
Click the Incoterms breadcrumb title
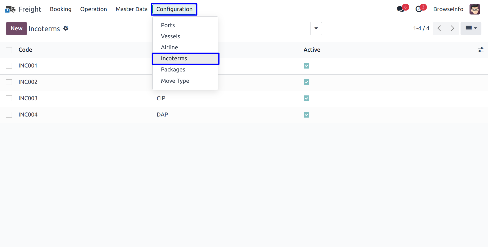(44, 29)
